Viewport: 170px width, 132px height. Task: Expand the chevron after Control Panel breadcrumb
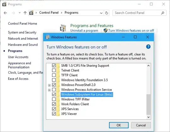[62, 13]
